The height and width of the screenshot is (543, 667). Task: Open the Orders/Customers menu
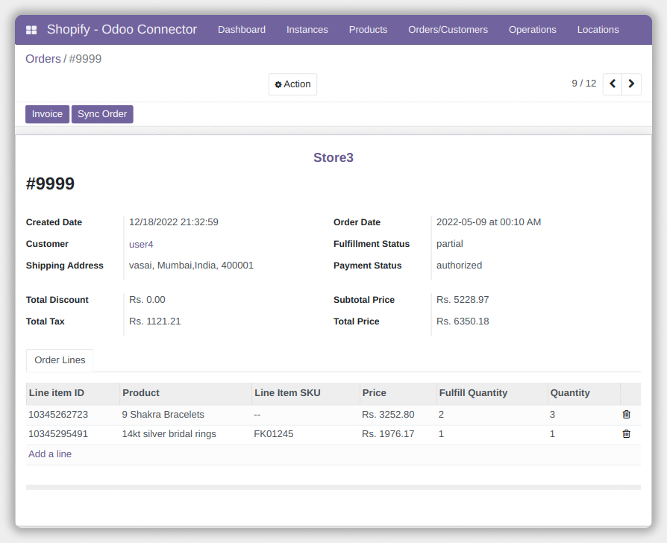click(x=448, y=30)
